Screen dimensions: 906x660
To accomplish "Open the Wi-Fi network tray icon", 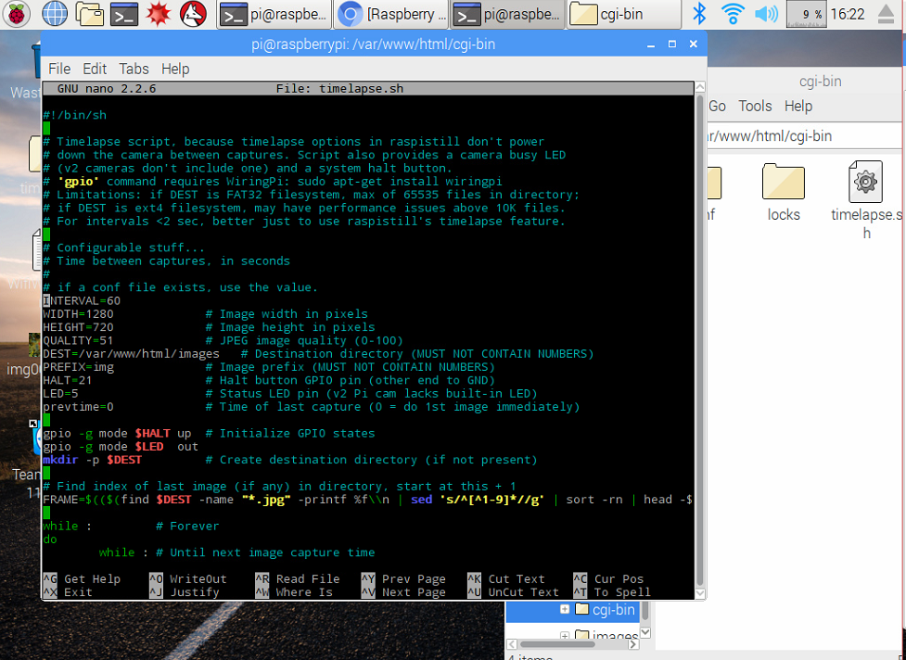I will (x=733, y=14).
